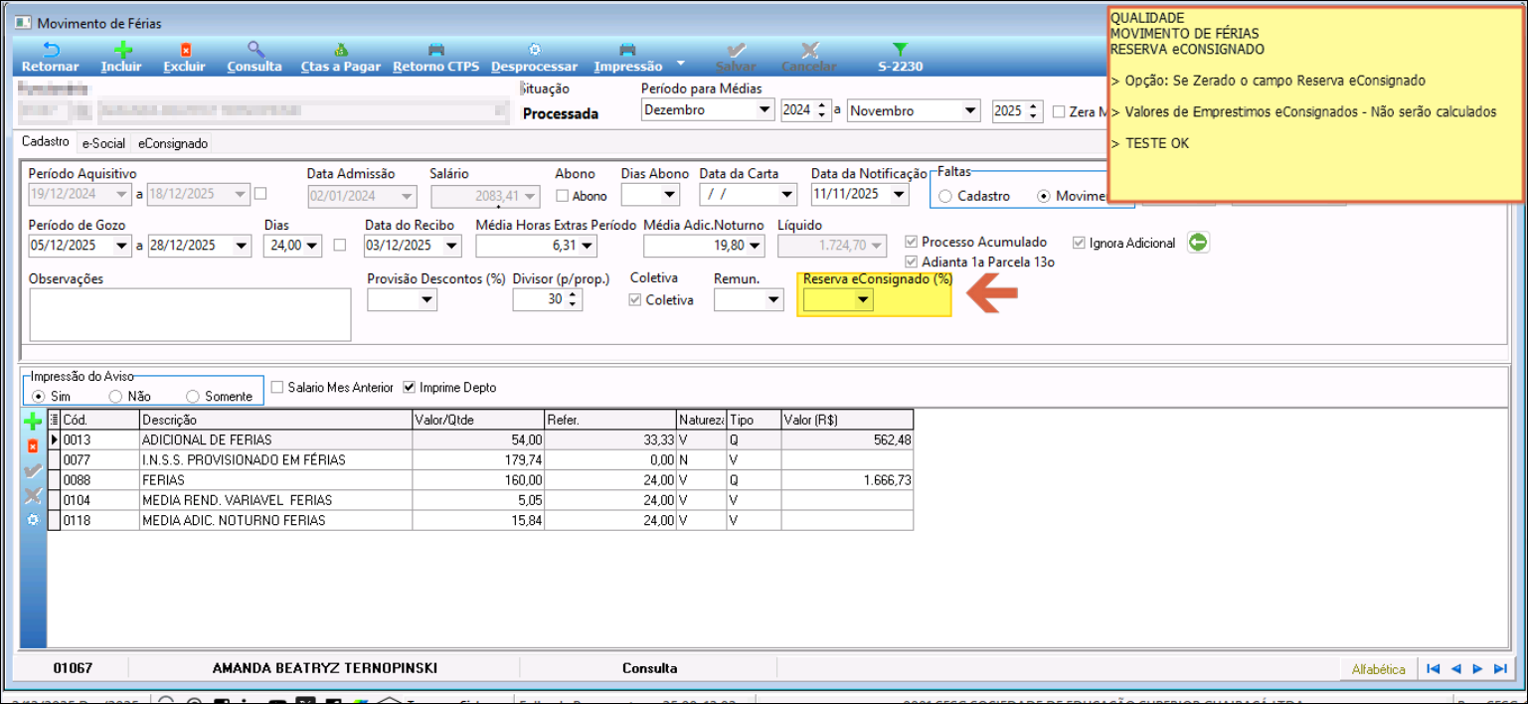Image resolution: width=1528 pixels, height=704 pixels.
Task: Click the S-2230 funnel icon
Action: pos(900,50)
